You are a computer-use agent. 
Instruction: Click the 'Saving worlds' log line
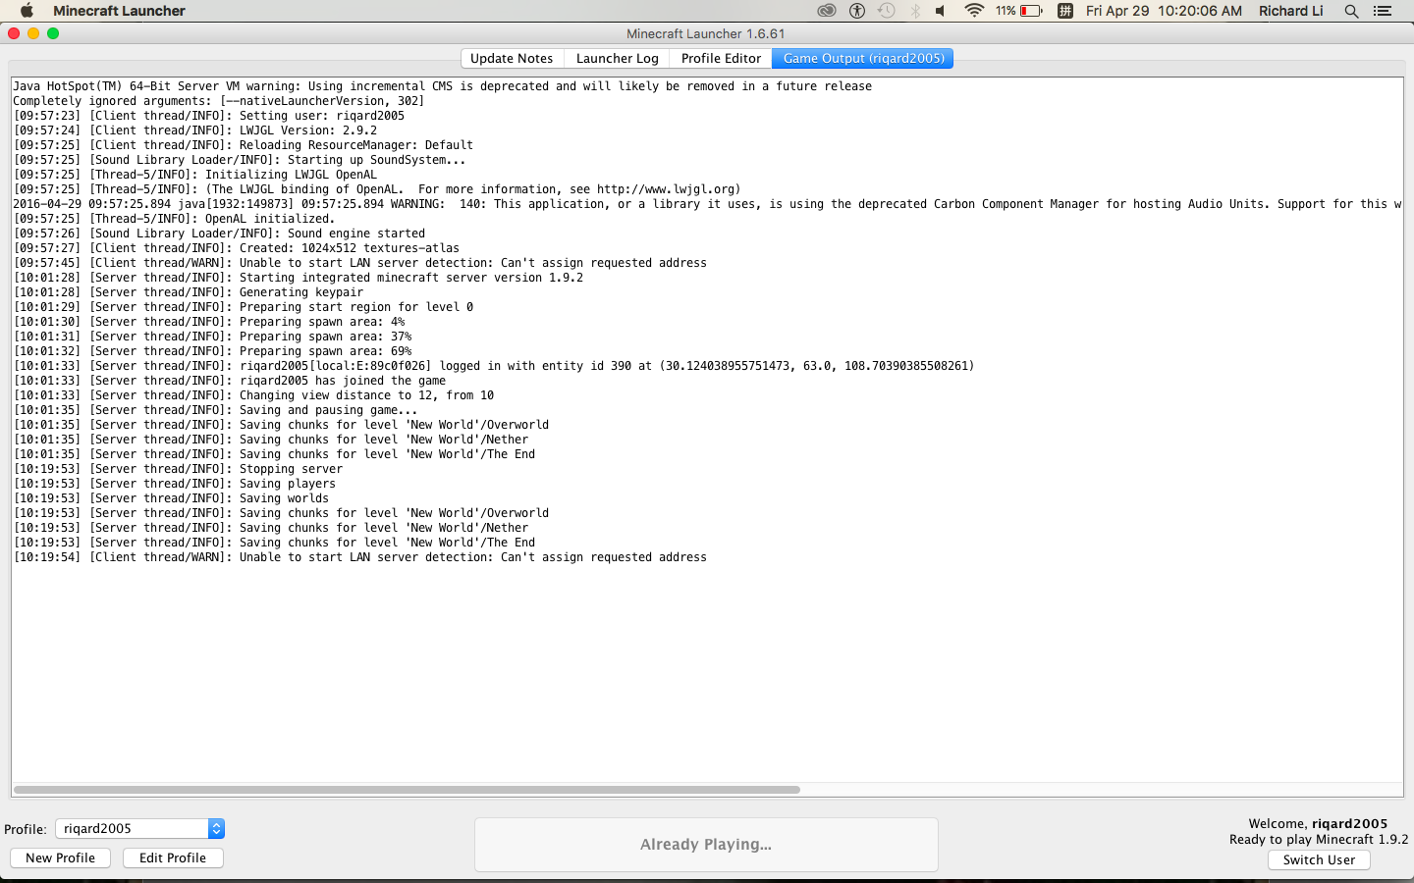(171, 498)
